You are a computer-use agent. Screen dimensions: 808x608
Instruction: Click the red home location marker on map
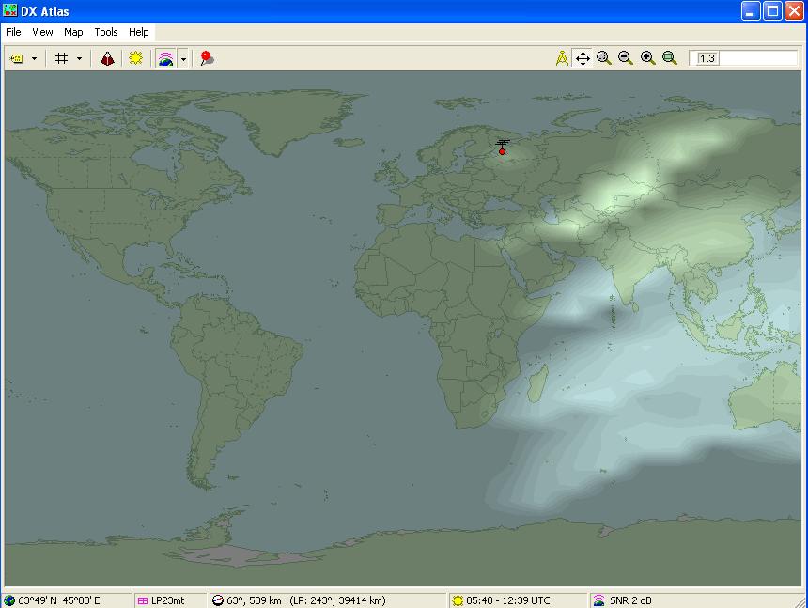pyautogui.click(x=502, y=150)
